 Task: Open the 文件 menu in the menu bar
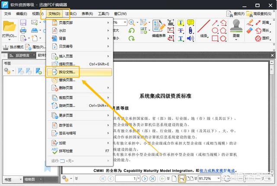8,14
